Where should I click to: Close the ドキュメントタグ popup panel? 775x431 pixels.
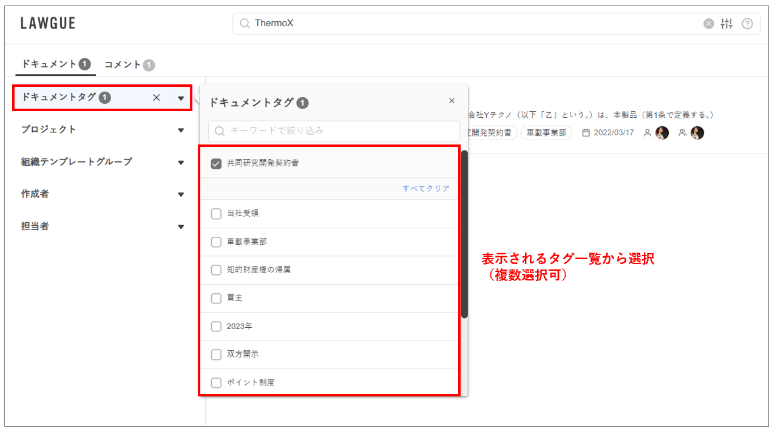coord(451,101)
